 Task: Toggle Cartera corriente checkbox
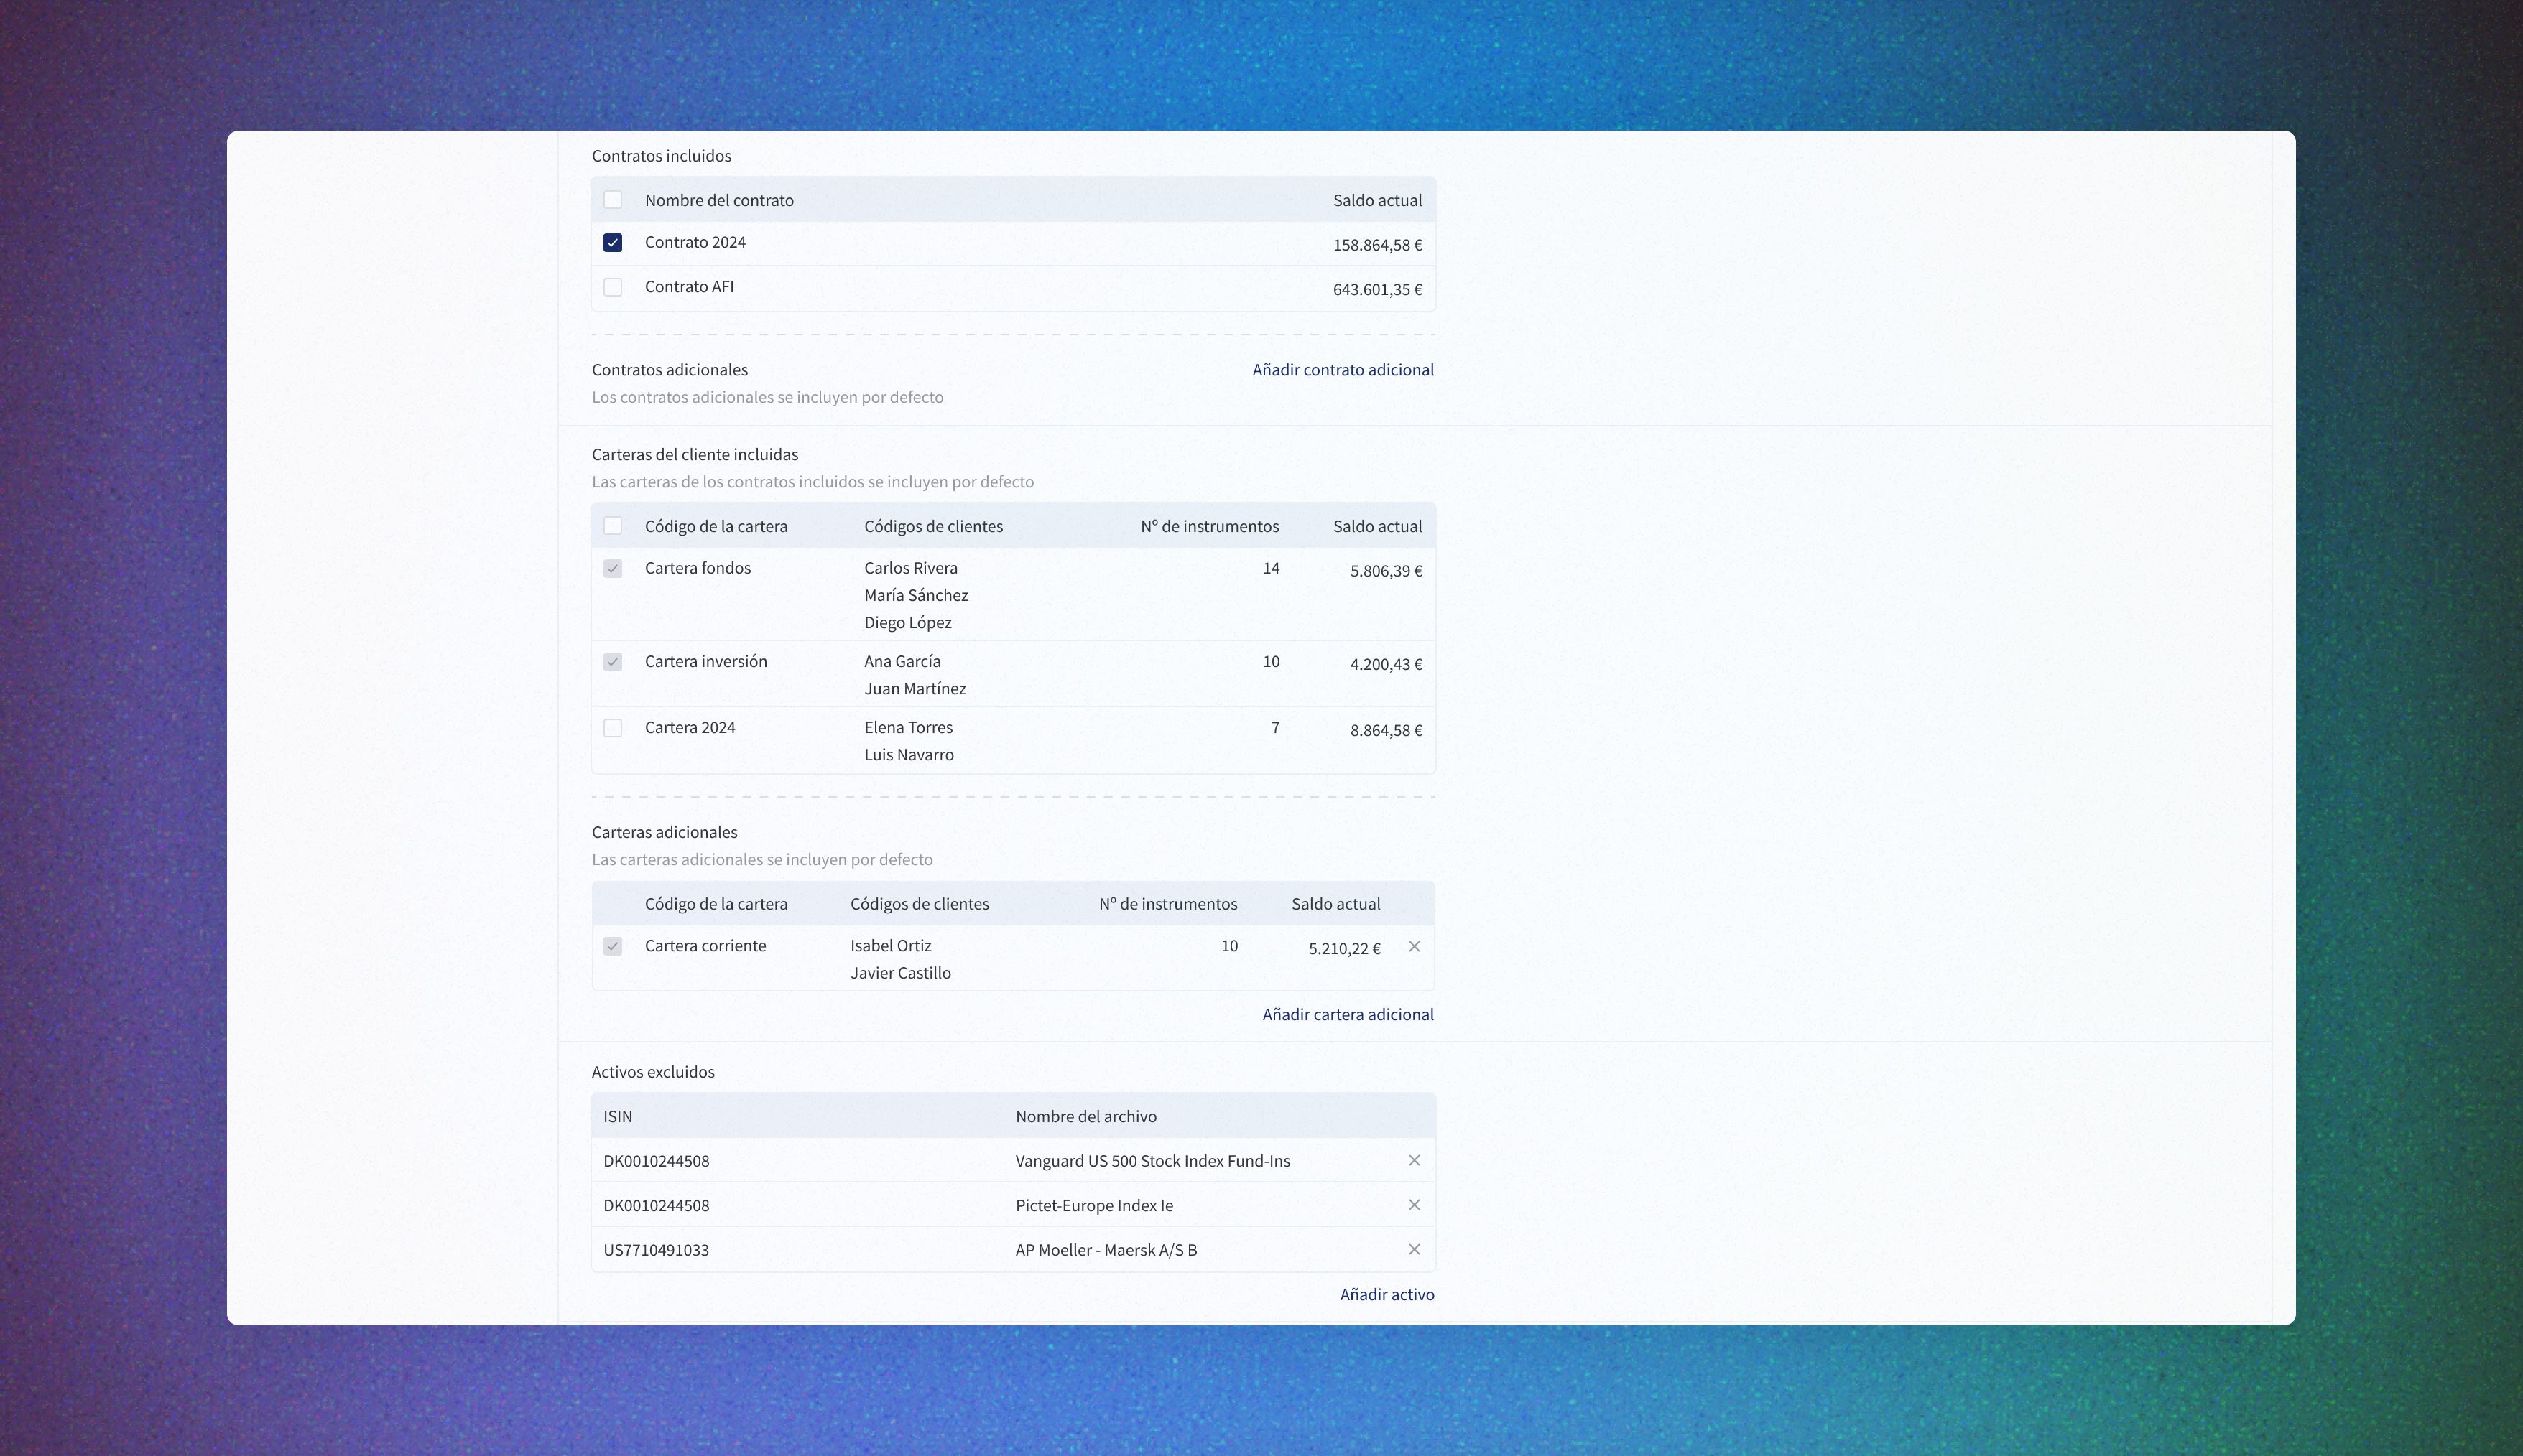click(x=612, y=946)
